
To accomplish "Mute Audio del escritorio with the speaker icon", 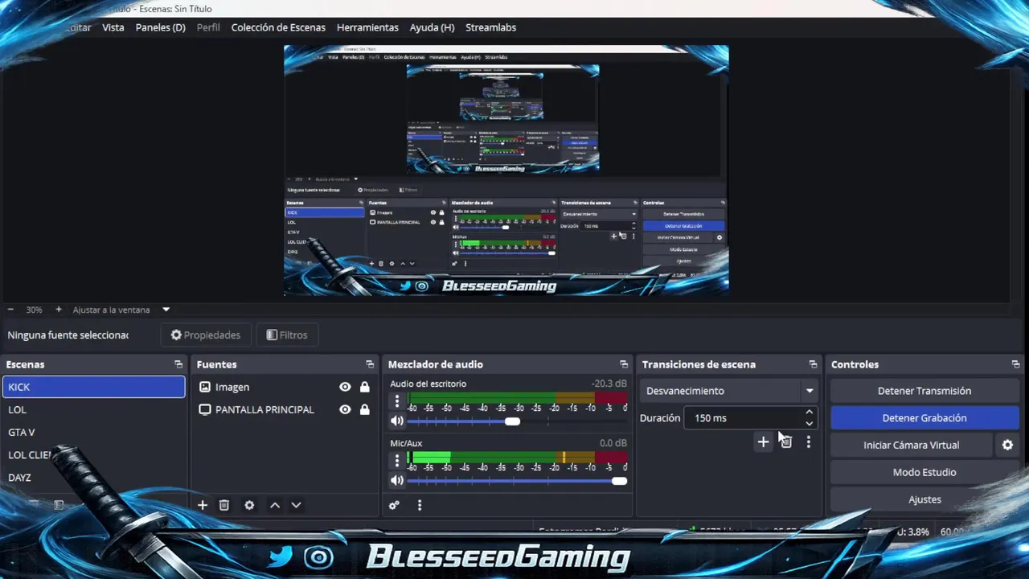I will pyautogui.click(x=397, y=421).
